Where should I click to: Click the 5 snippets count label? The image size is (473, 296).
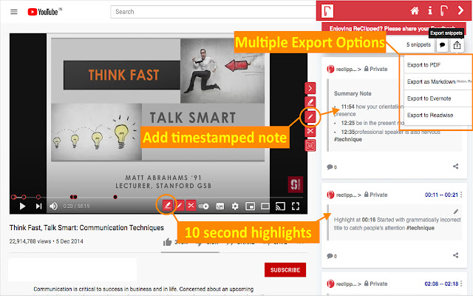418,44
